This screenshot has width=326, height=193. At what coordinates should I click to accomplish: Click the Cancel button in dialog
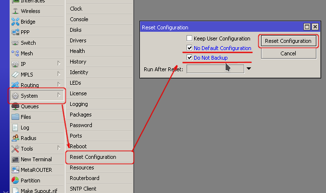pyautogui.click(x=288, y=53)
